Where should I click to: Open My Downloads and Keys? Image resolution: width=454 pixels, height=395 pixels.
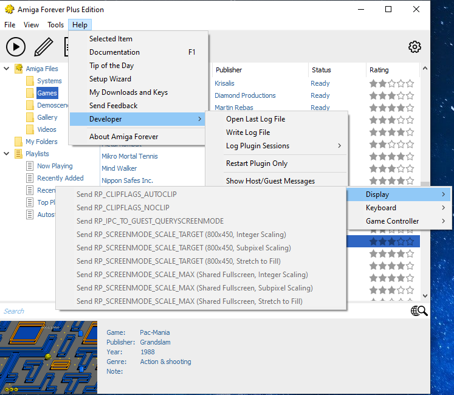coord(139,92)
